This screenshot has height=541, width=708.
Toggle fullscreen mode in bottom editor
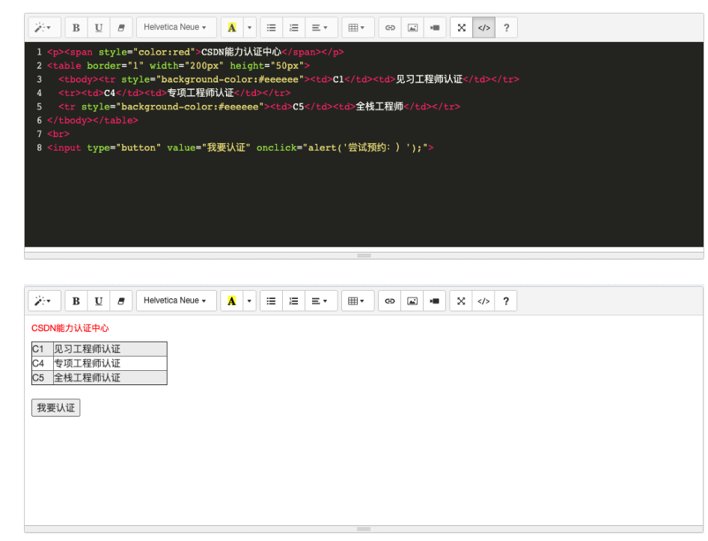pyautogui.click(x=461, y=301)
